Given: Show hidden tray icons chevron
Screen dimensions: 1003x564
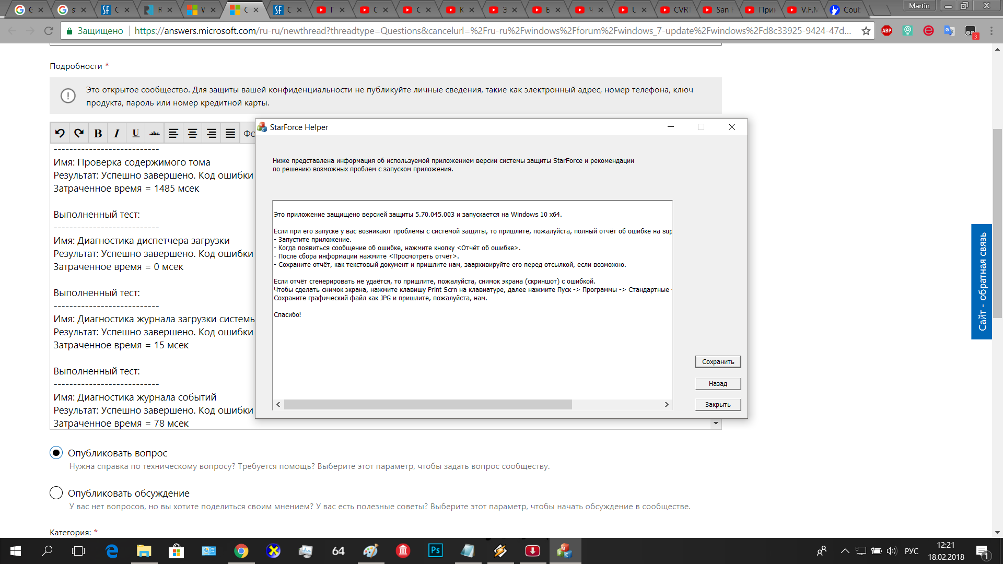Looking at the screenshot, I should [x=845, y=551].
